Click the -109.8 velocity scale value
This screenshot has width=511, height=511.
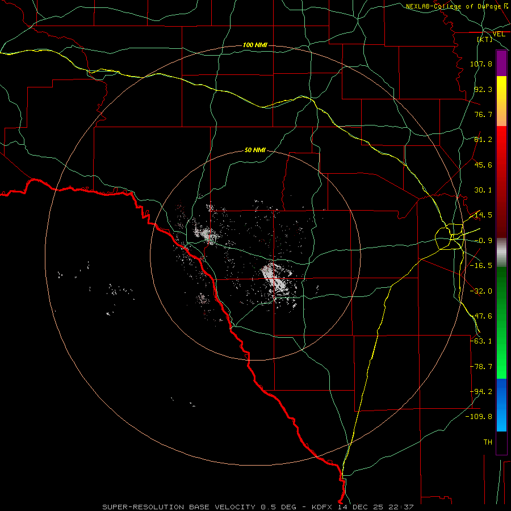coord(479,417)
